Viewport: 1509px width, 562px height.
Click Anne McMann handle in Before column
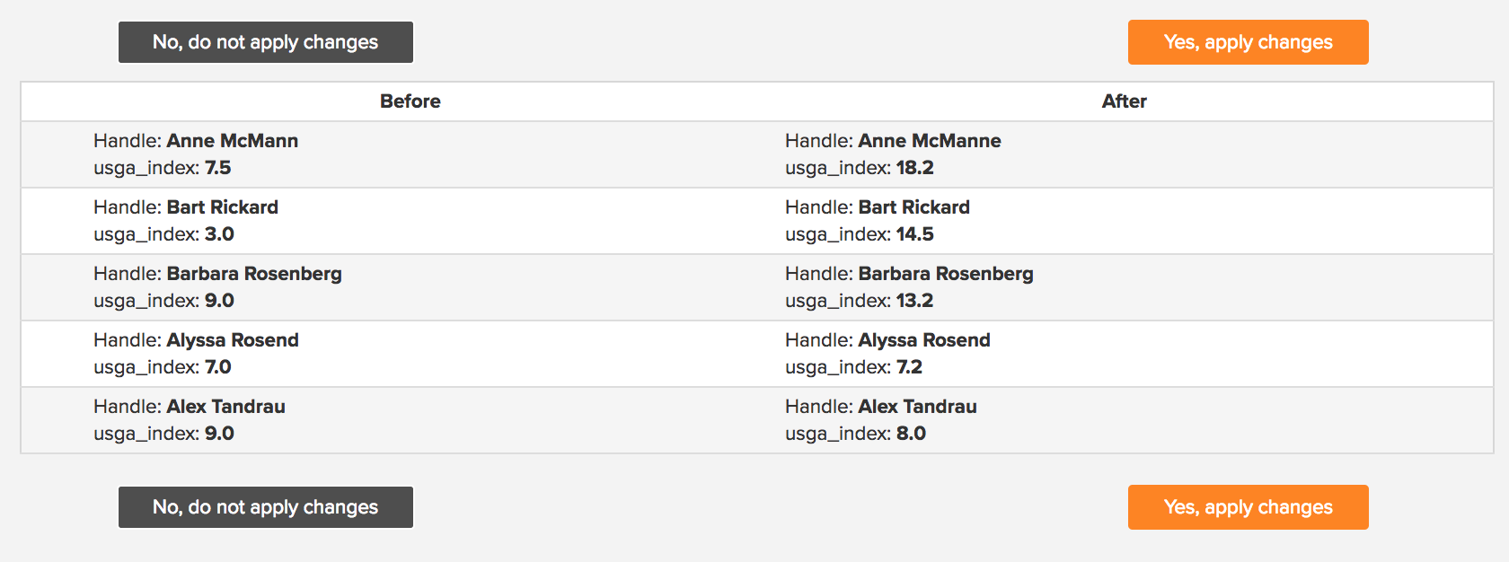pos(233,141)
